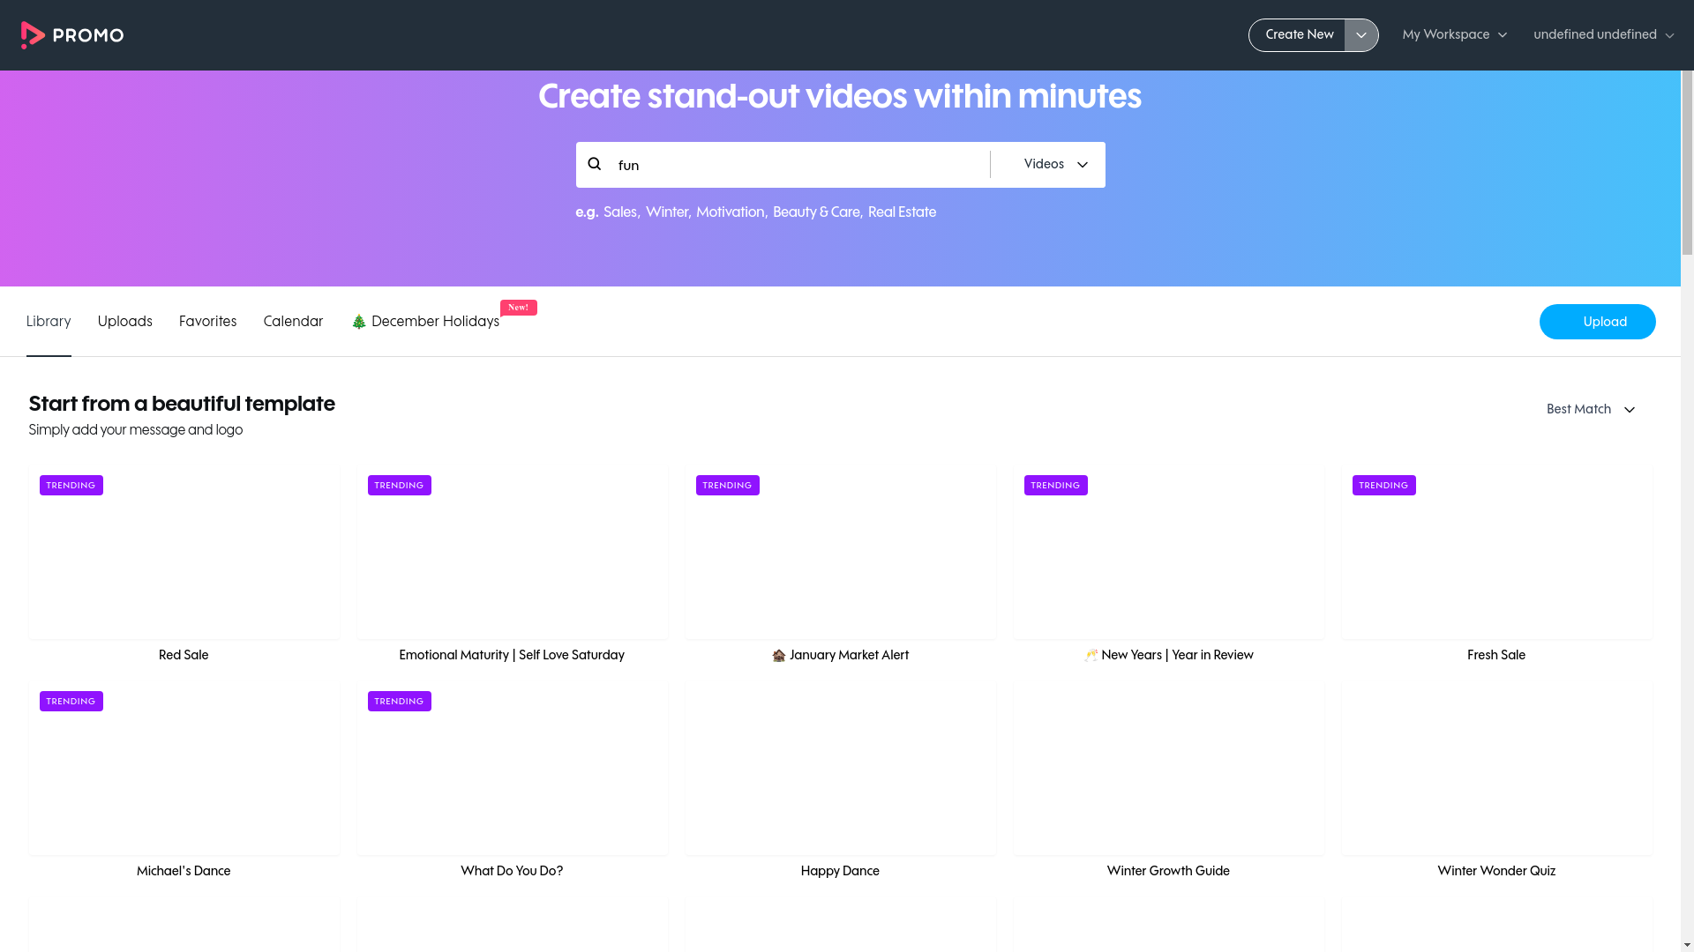Open the Videos type dropdown

pyautogui.click(x=1055, y=165)
